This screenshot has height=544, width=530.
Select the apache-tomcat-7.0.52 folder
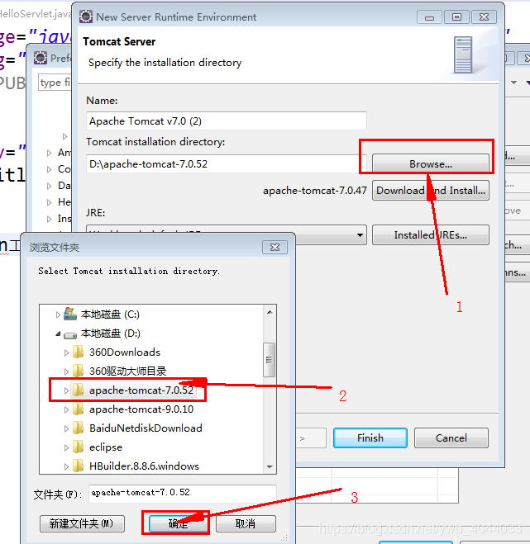tap(141, 390)
